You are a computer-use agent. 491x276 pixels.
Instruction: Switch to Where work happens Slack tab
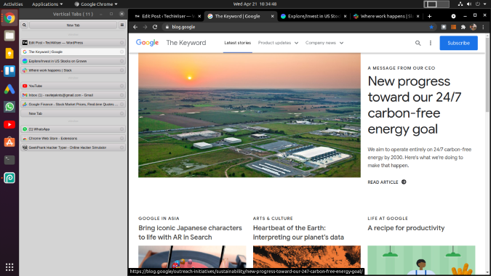(386, 16)
